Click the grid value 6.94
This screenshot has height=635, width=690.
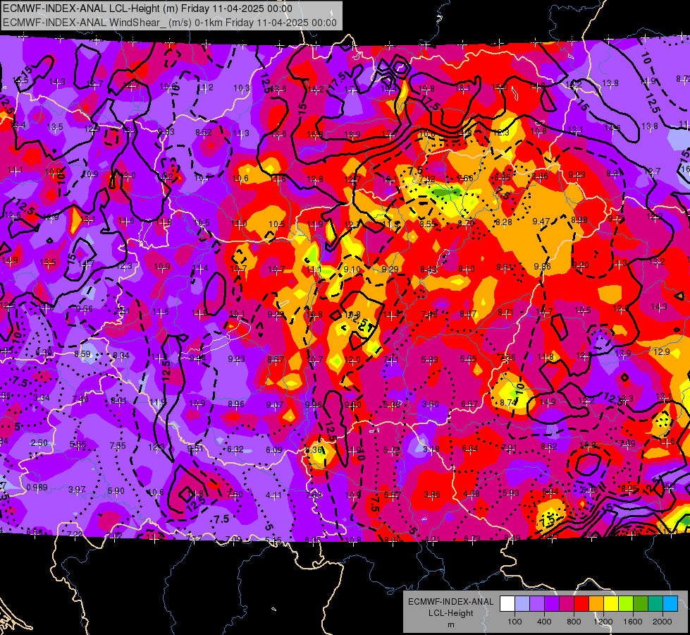pyautogui.click(x=550, y=491)
